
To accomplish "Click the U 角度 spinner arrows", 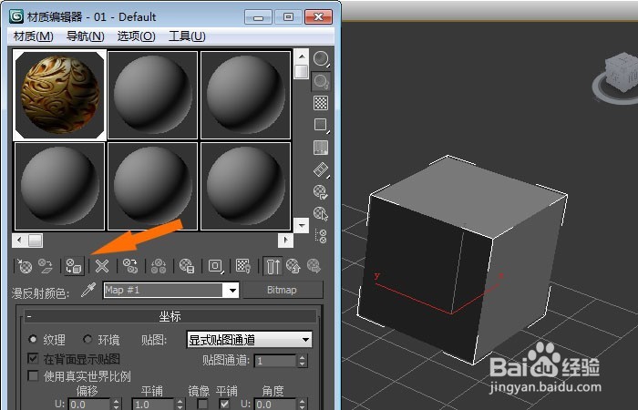I will click(302, 405).
